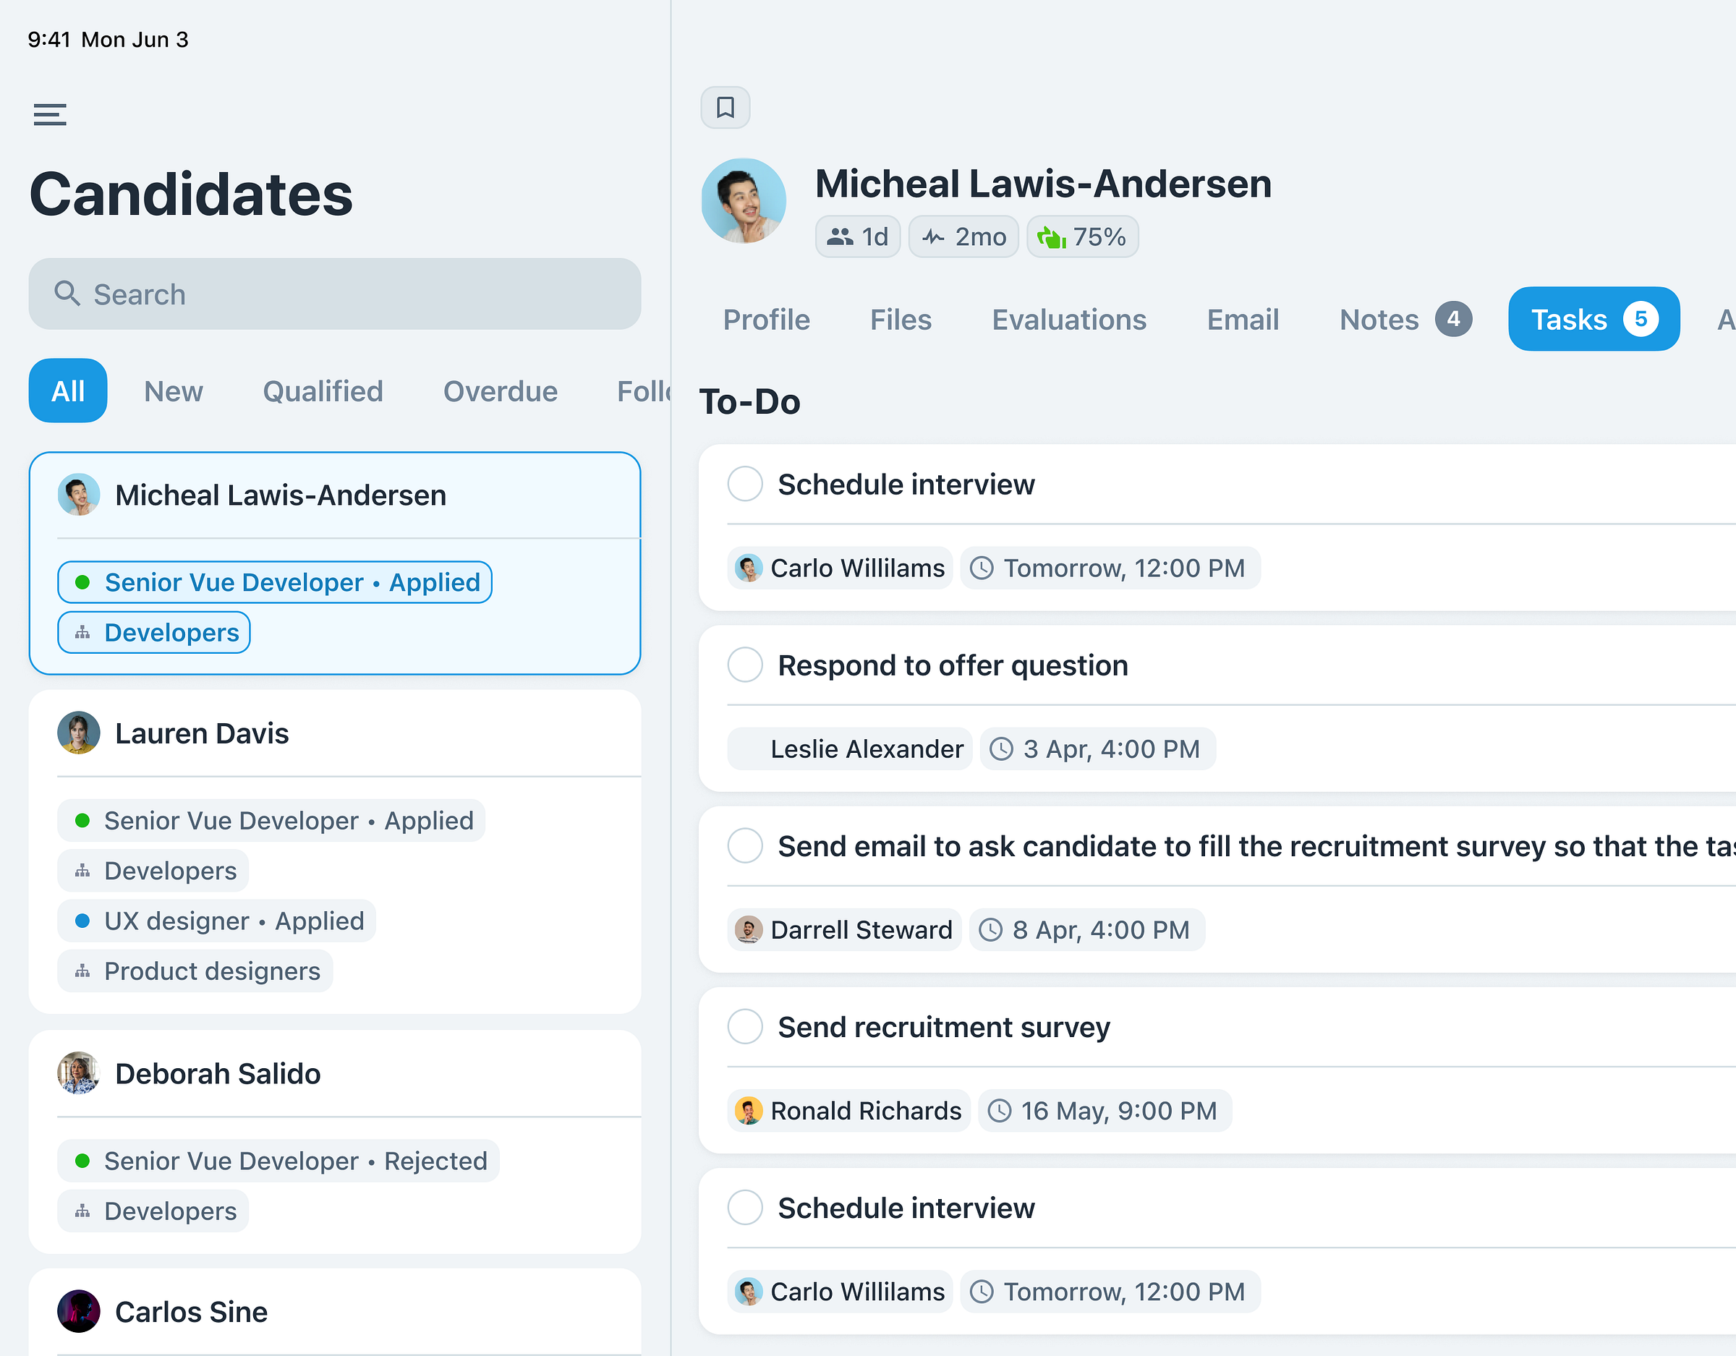Open the Evaluations tab
This screenshot has height=1356, width=1736.
point(1069,320)
